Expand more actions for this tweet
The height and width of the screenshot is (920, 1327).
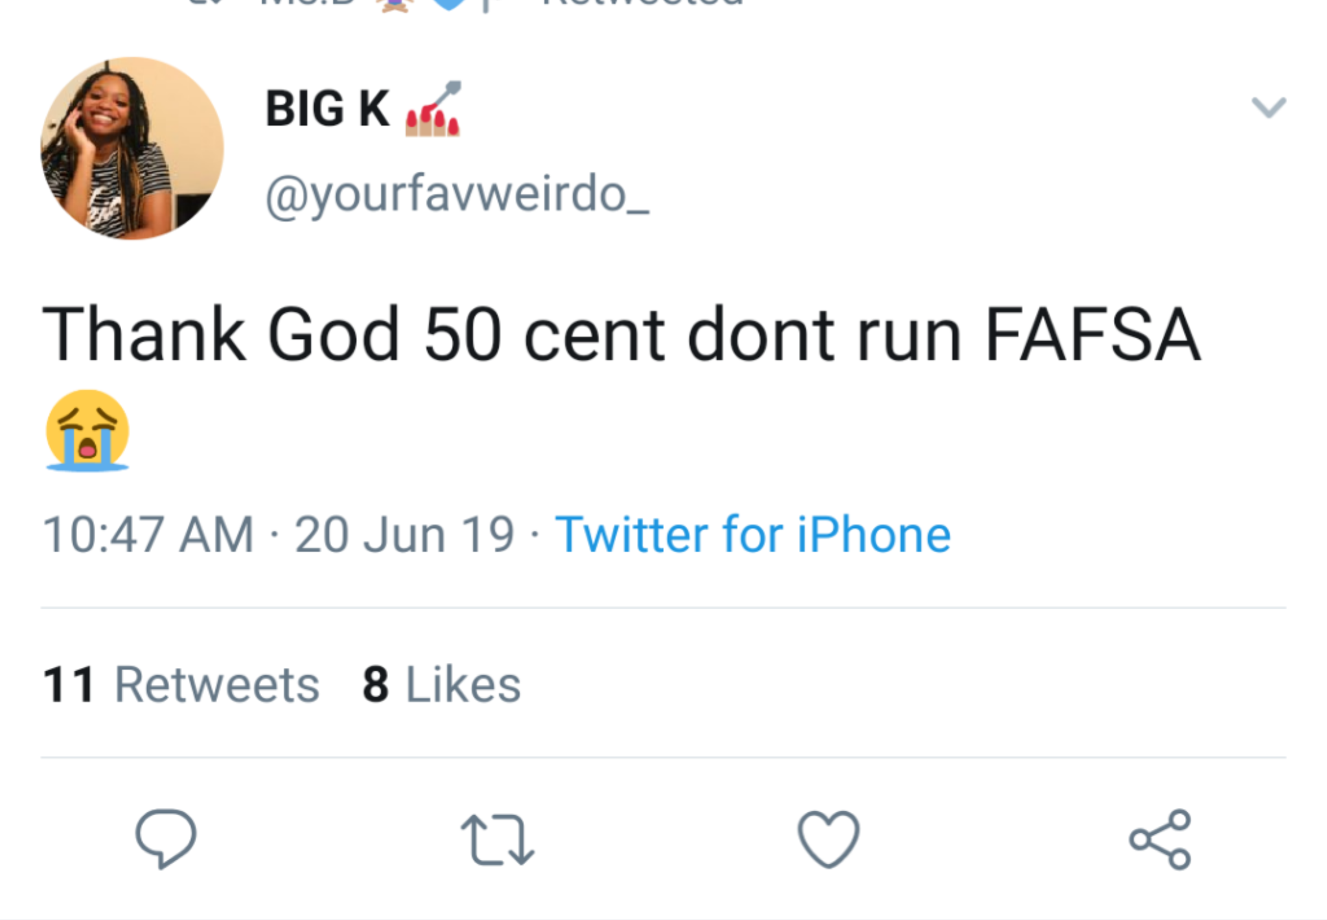pyautogui.click(x=1270, y=107)
